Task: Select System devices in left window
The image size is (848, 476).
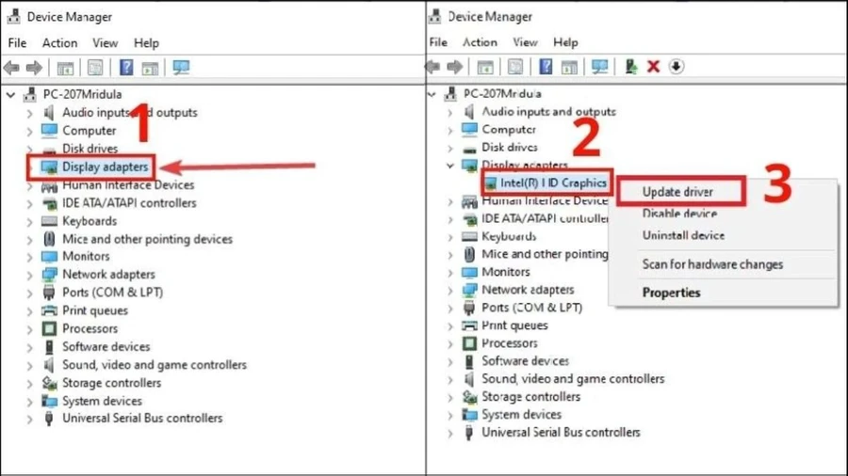Action: (x=102, y=401)
